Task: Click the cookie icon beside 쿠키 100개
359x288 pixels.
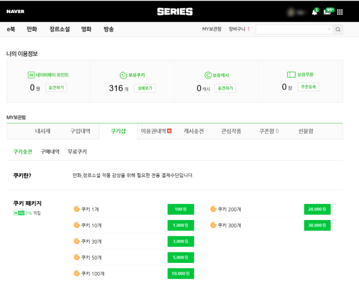Action: click(x=77, y=273)
